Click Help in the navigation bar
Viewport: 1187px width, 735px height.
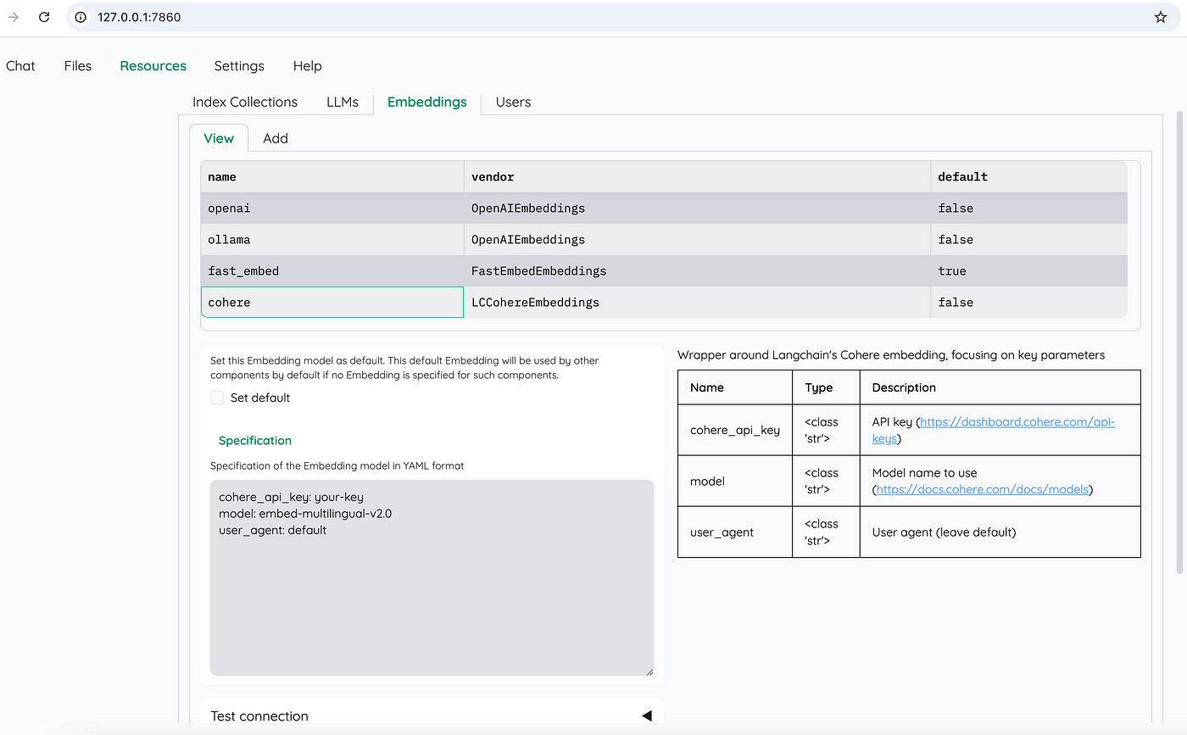click(307, 65)
